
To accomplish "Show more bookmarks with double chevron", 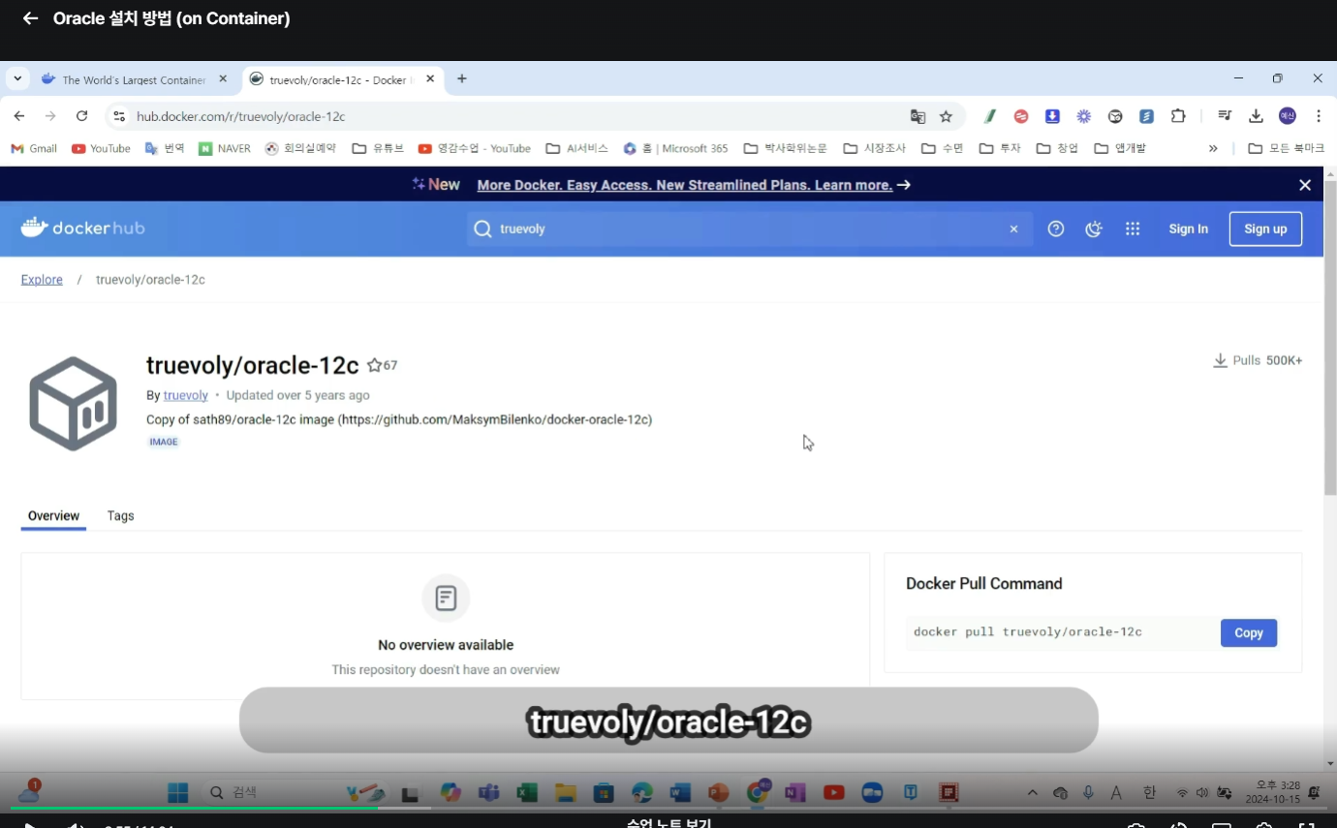I will click(x=1213, y=148).
